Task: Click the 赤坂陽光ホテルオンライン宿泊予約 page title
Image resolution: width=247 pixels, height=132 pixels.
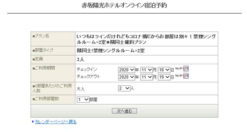Action: pyautogui.click(x=124, y=5)
